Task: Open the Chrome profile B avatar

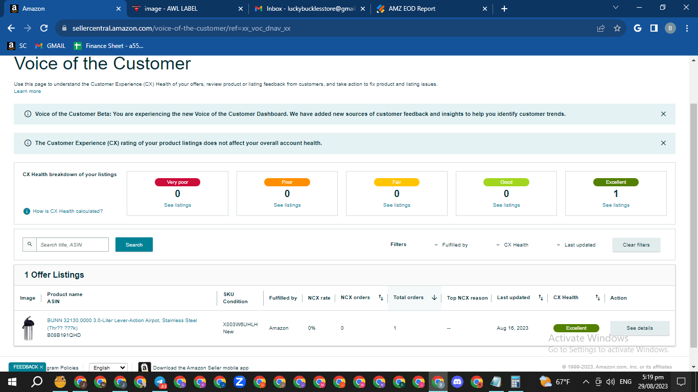Action: point(670,29)
